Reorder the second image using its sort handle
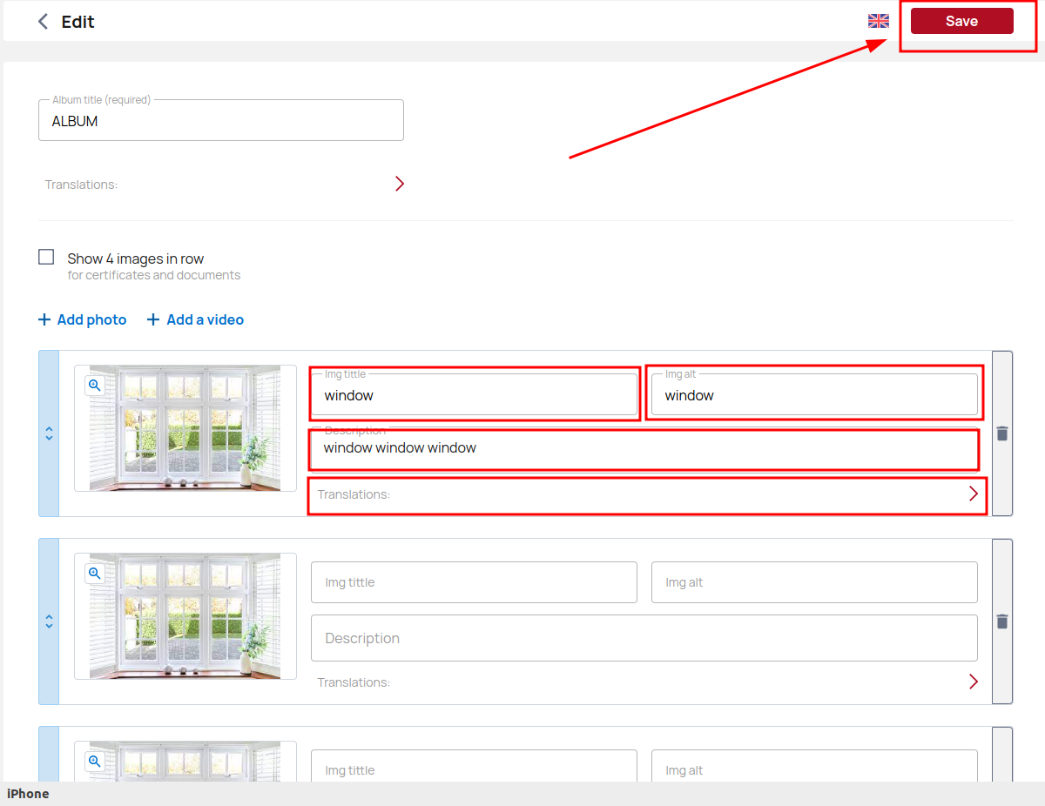 coord(49,621)
